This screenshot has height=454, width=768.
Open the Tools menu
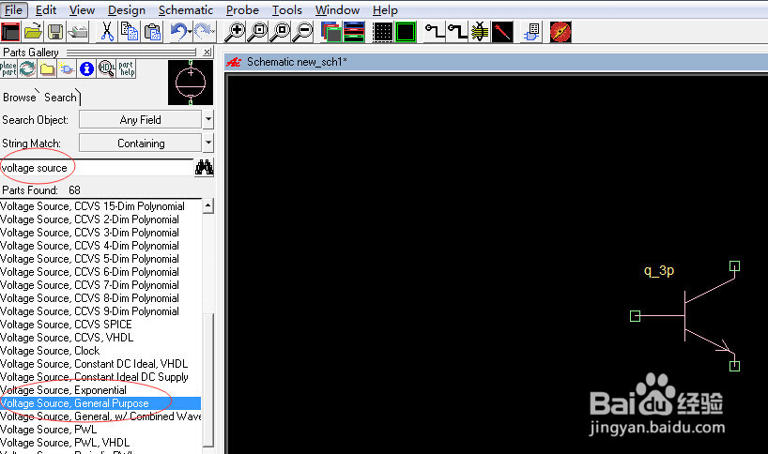click(287, 9)
